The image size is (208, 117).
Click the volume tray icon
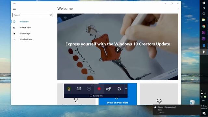tap(202, 97)
